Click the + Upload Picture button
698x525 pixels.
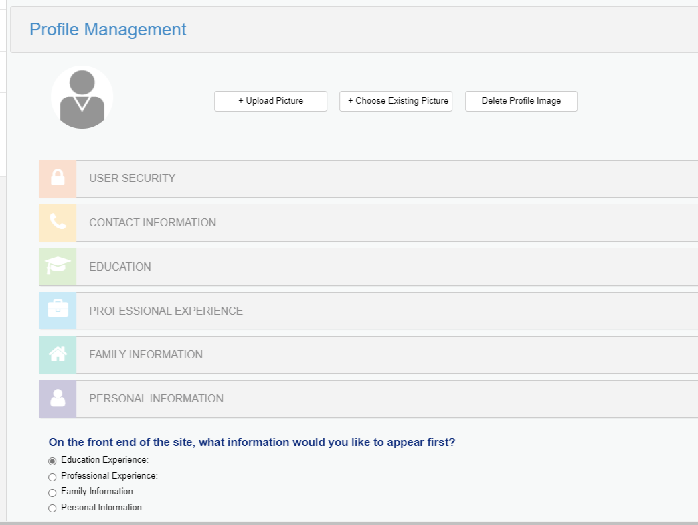coord(270,101)
